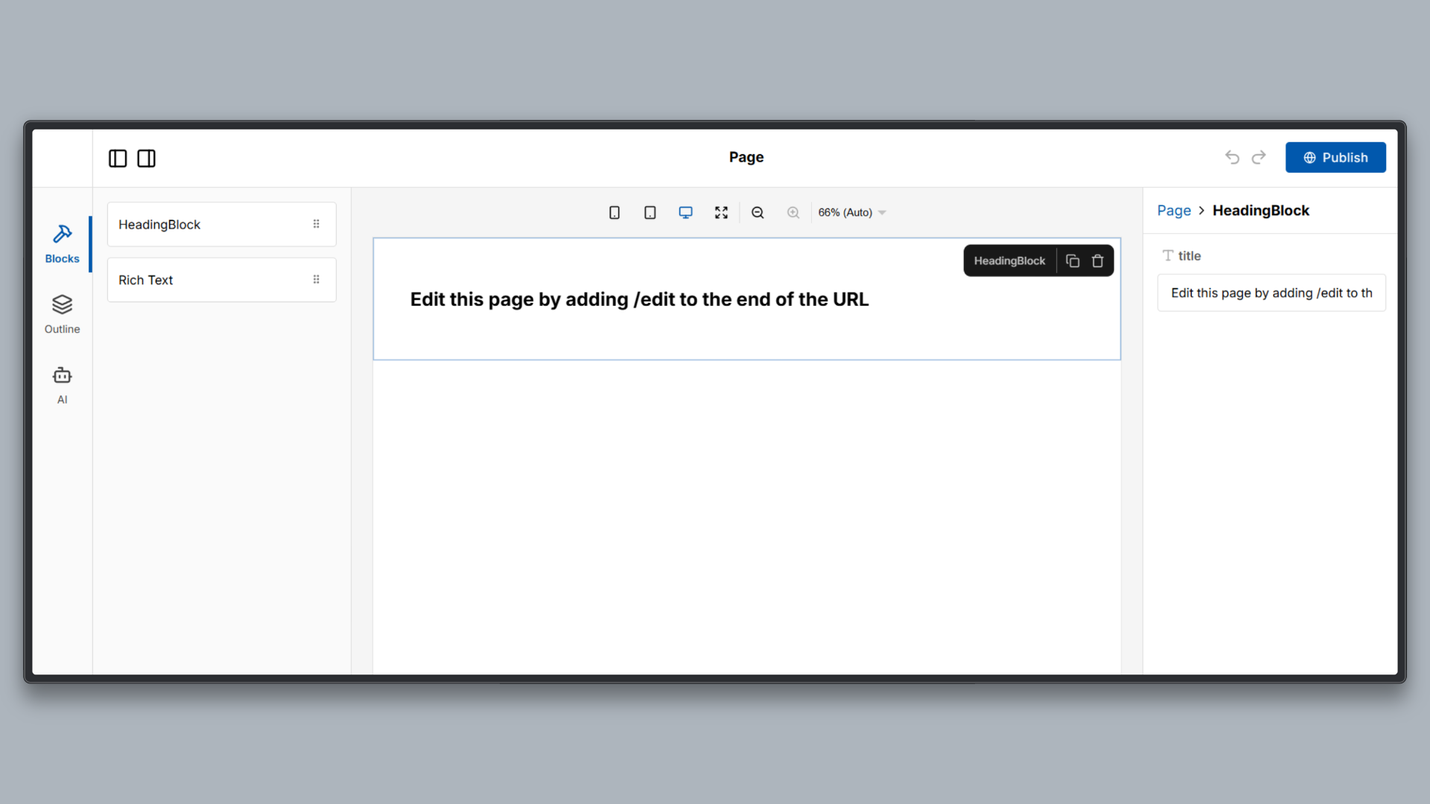Image resolution: width=1430 pixels, height=804 pixels.
Task: Enter fullscreen preview mode
Action: 721,212
